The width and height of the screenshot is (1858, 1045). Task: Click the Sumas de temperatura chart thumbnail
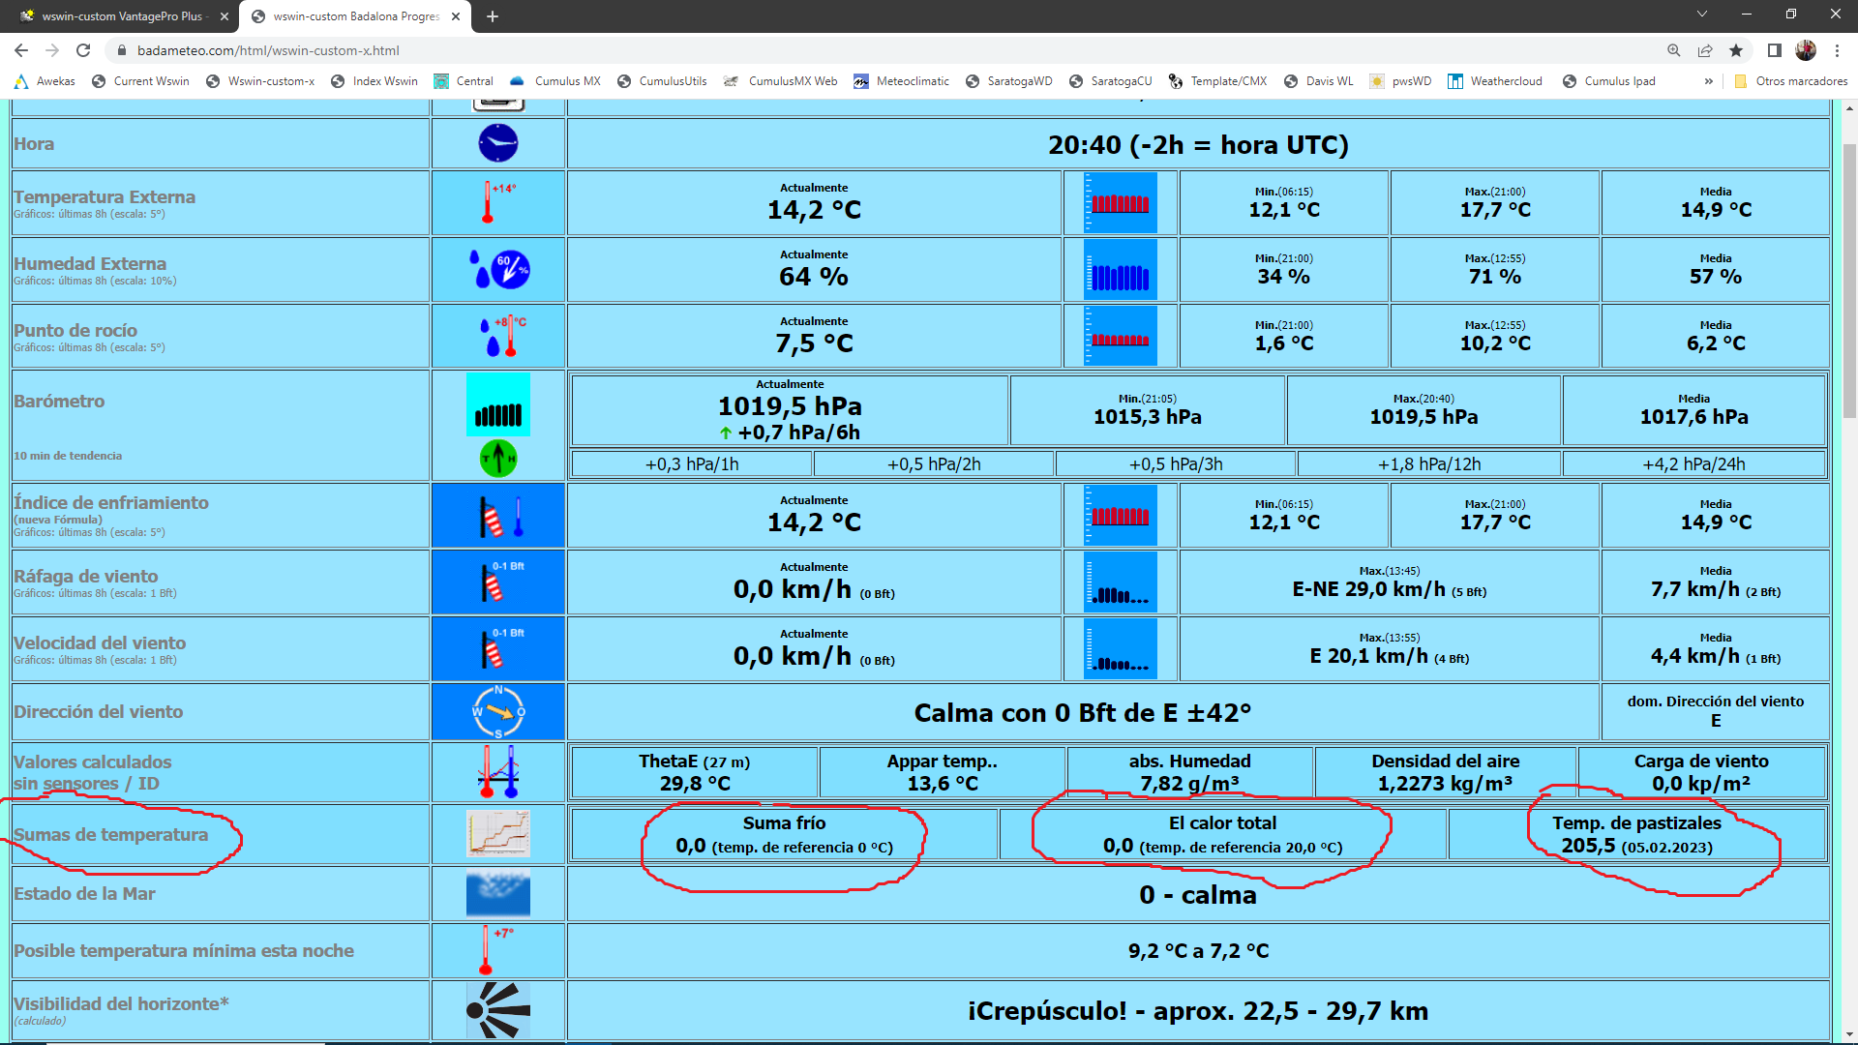coord(497,834)
